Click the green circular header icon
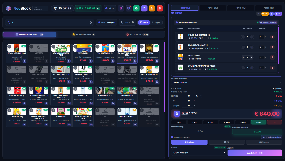285x161 pixels. tap(136, 8)
